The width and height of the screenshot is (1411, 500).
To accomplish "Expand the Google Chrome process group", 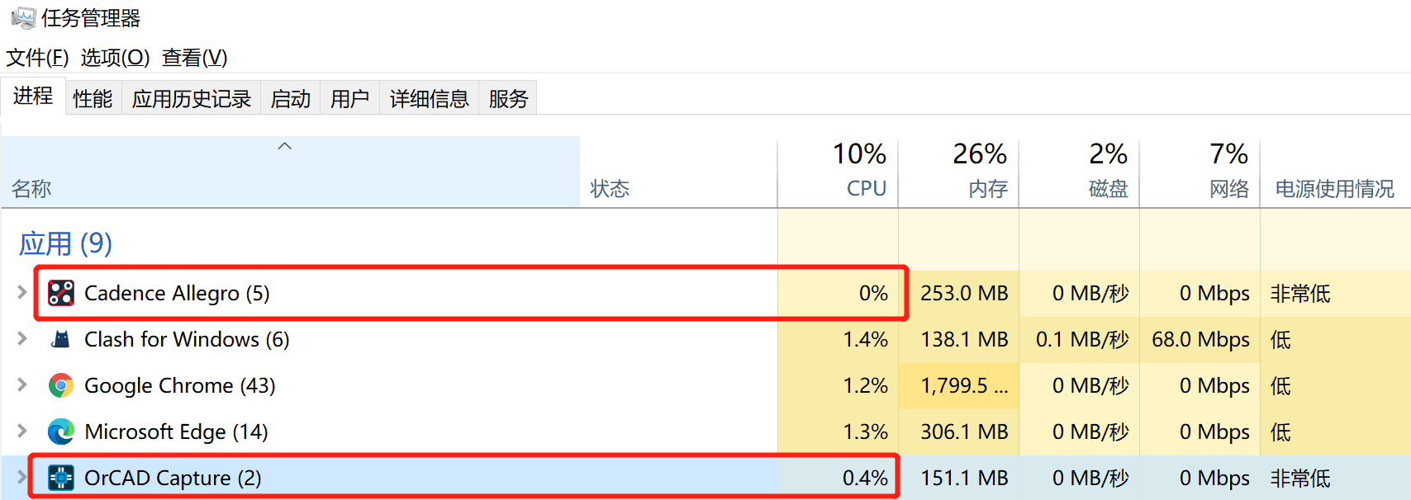I will [x=22, y=384].
